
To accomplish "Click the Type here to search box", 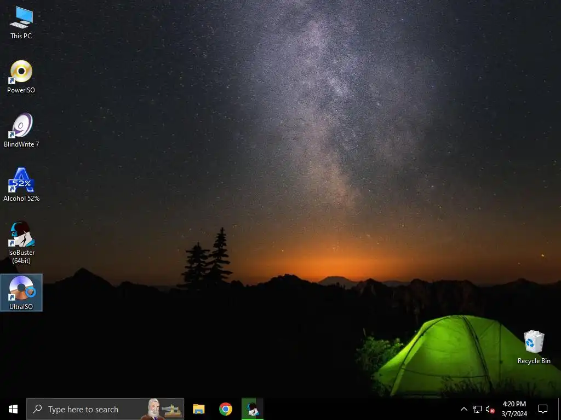I will pos(105,409).
